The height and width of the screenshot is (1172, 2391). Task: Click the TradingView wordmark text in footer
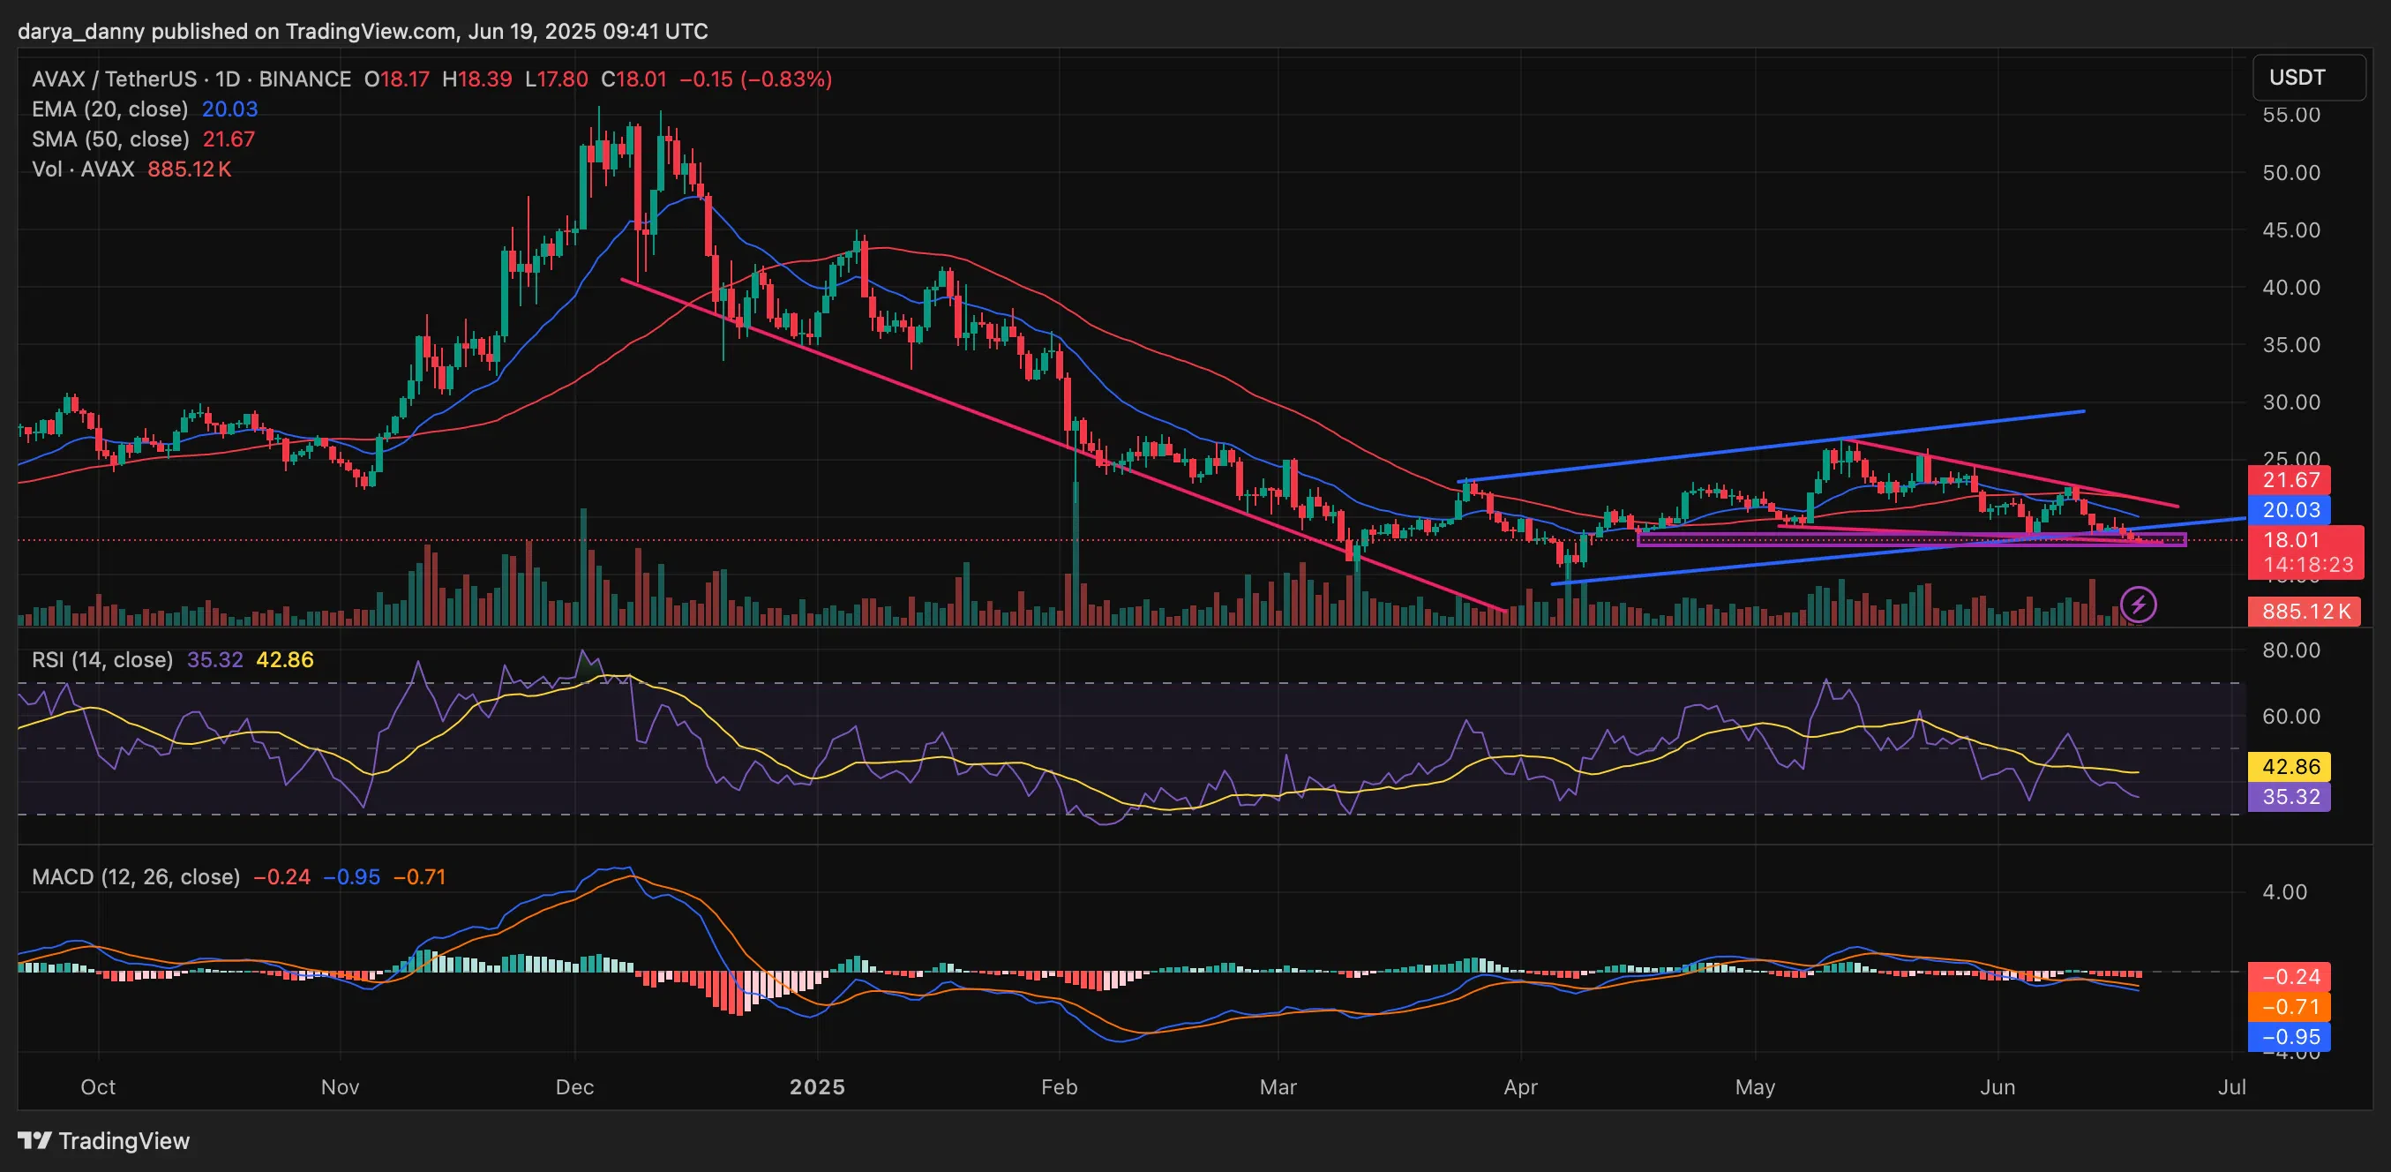tap(124, 1140)
